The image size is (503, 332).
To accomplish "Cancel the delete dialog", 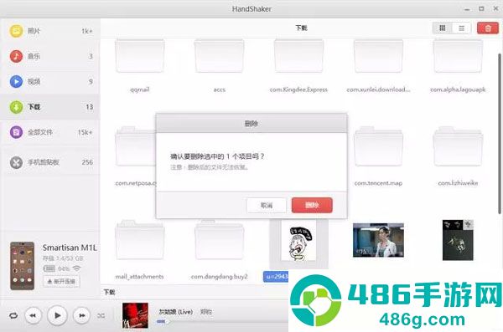I will click(x=267, y=205).
